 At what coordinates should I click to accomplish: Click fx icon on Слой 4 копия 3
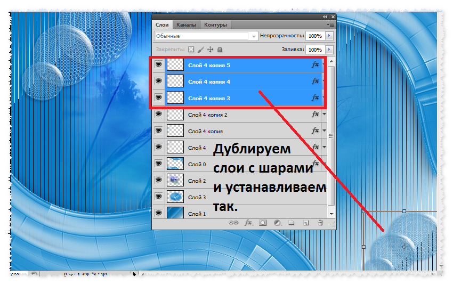point(315,97)
